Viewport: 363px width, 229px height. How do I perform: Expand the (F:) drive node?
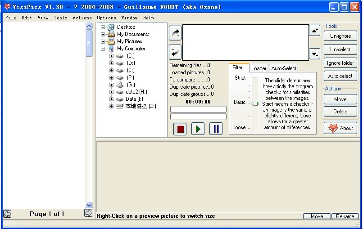pos(111,77)
